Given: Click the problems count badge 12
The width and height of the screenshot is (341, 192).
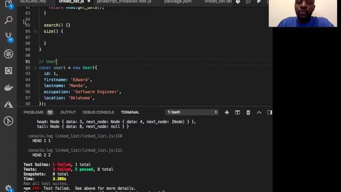Looking at the screenshot, I should click(50, 113).
